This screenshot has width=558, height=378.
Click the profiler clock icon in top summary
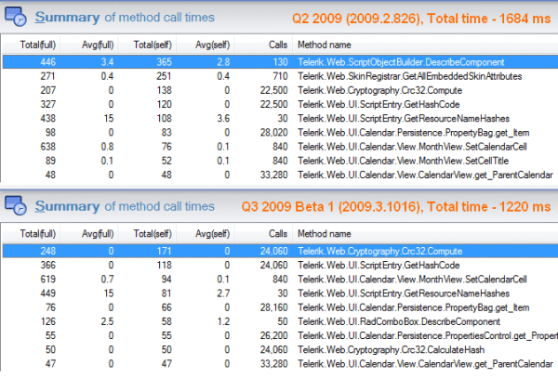coord(15,17)
